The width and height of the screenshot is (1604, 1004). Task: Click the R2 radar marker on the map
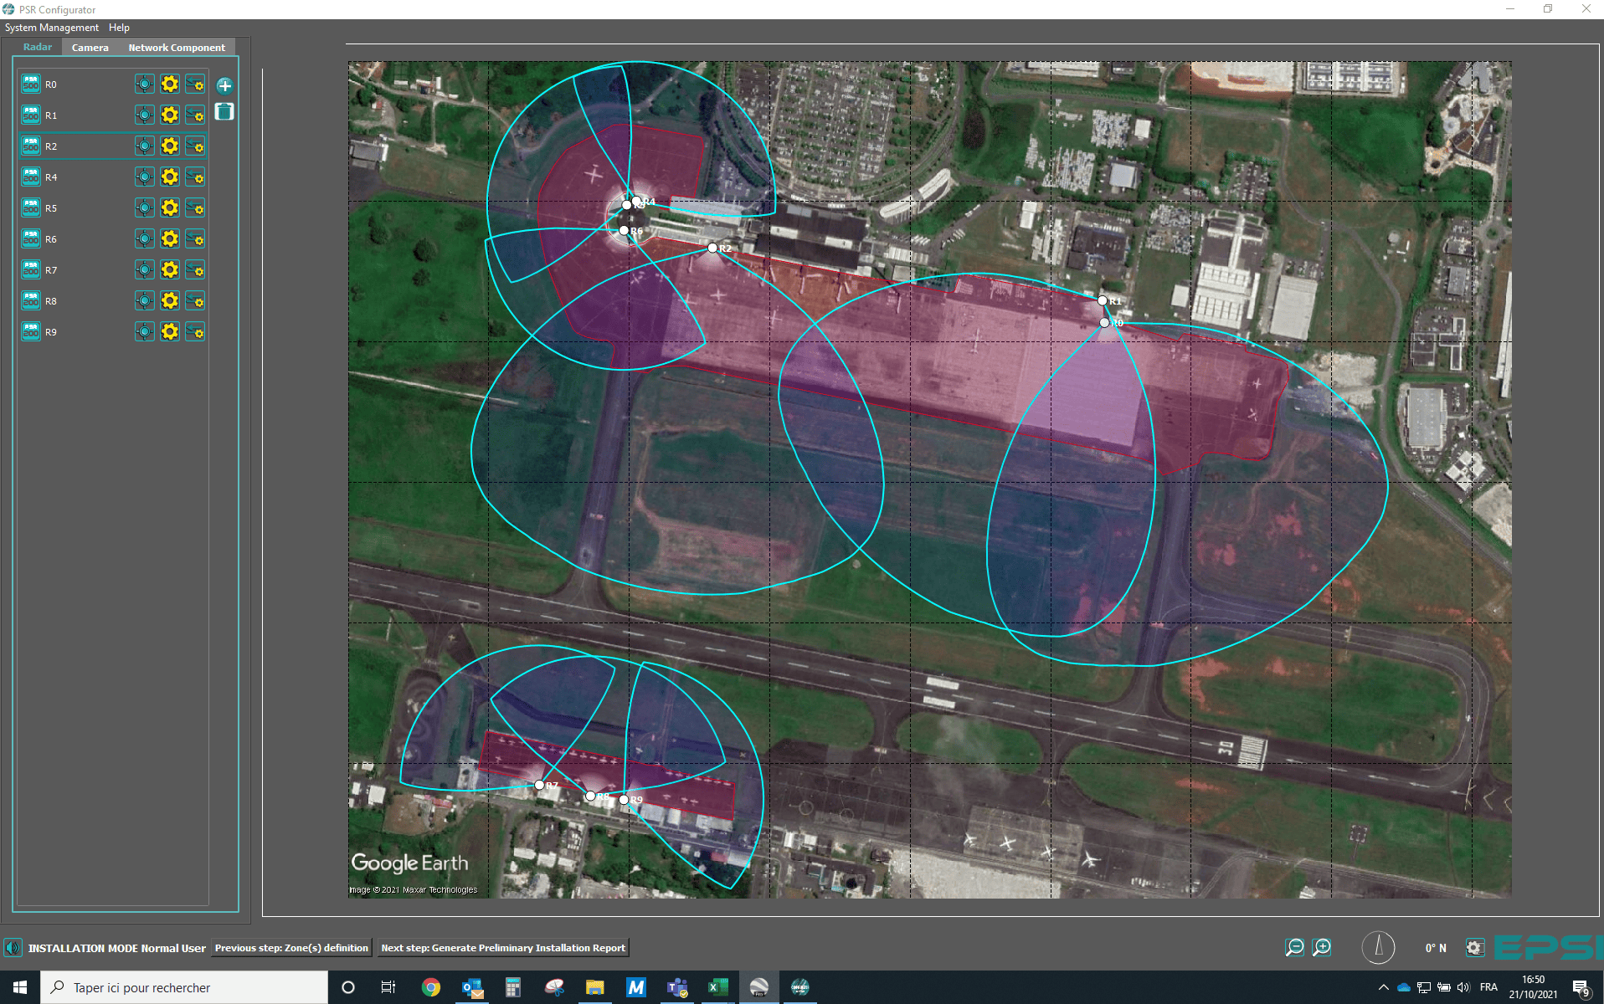[712, 248]
